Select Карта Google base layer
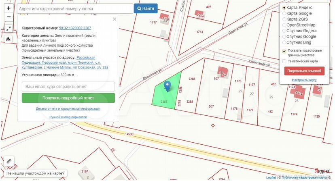335x181 pixels. pos(284,13)
